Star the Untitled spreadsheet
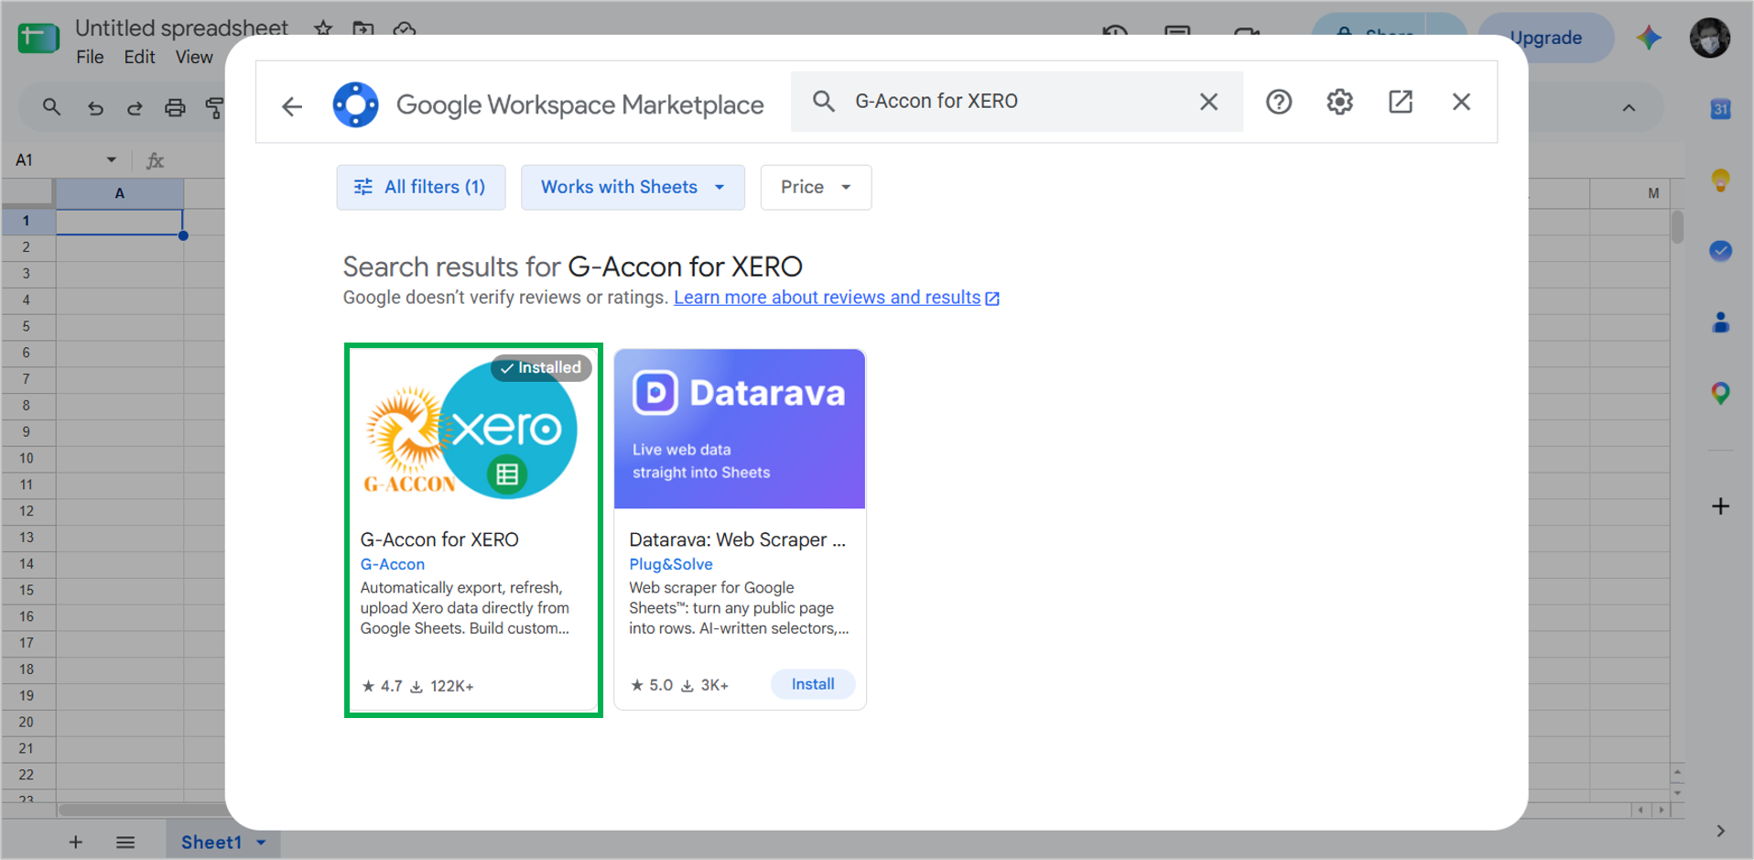Image resolution: width=1754 pixels, height=860 pixels. [323, 28]
